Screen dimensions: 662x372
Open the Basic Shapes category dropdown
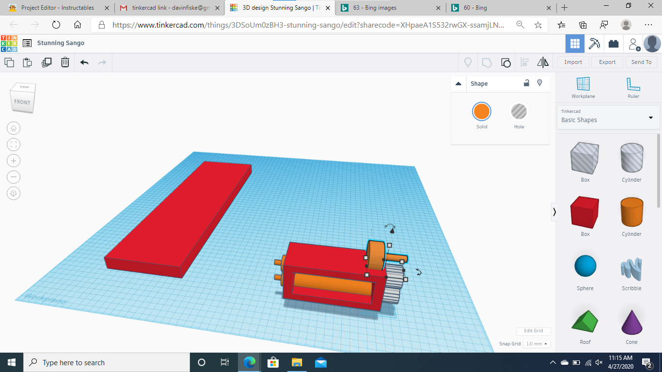click(608, 117)
